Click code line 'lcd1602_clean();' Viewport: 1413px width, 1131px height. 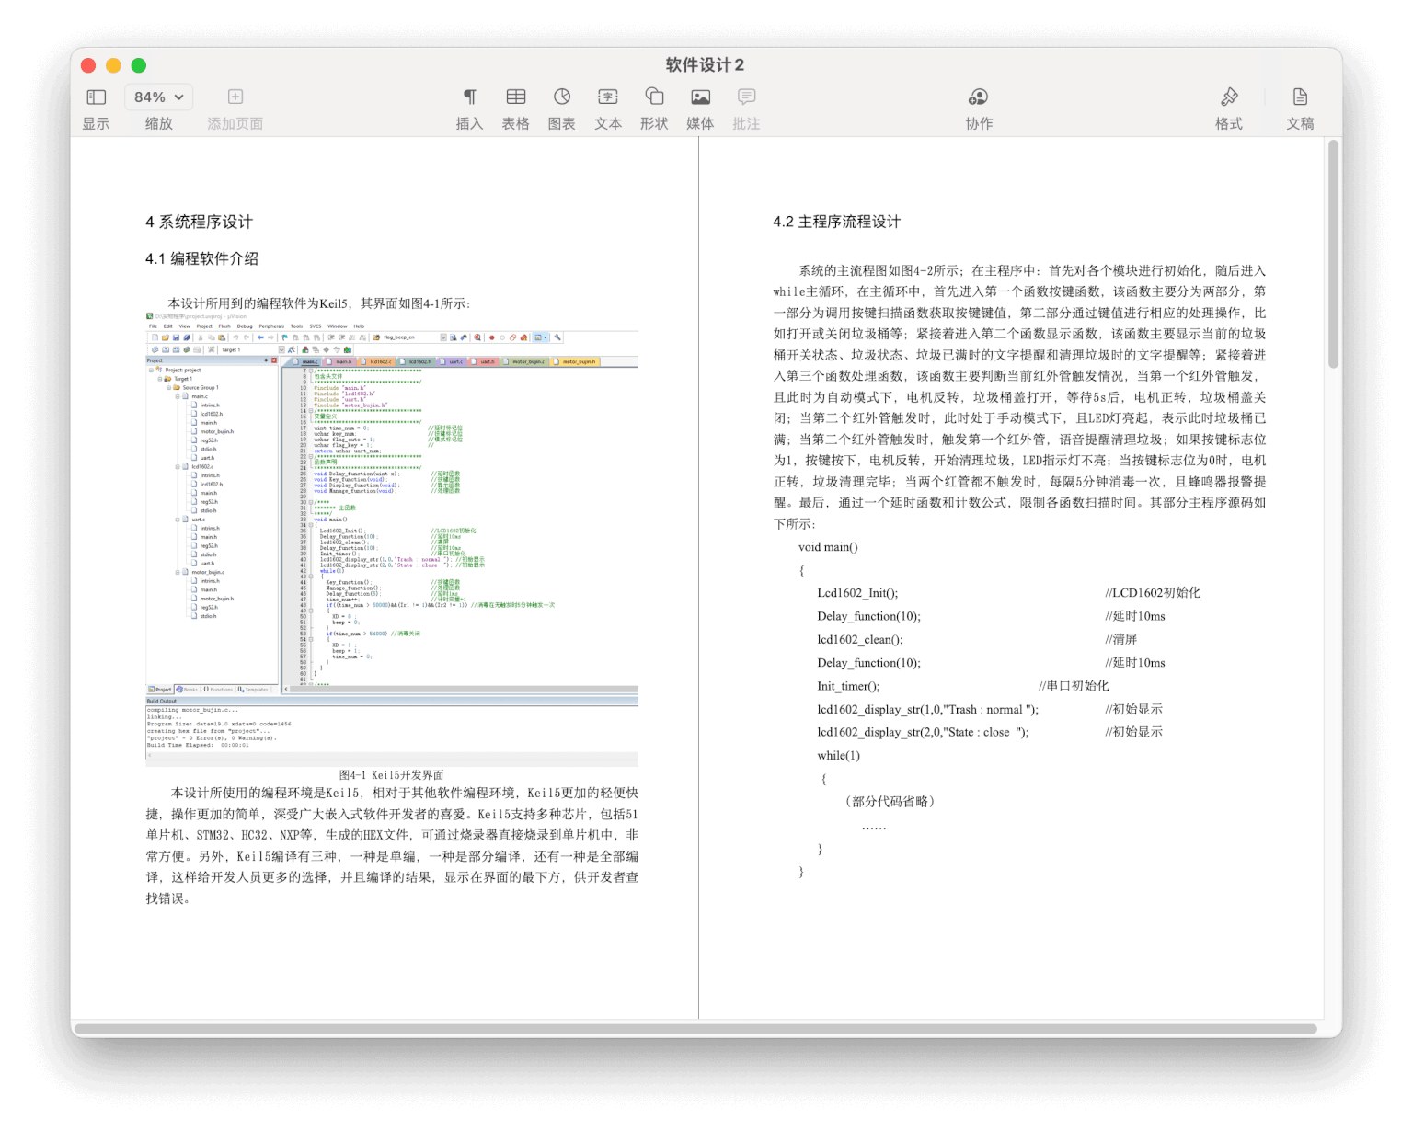(x=860, y=639)
